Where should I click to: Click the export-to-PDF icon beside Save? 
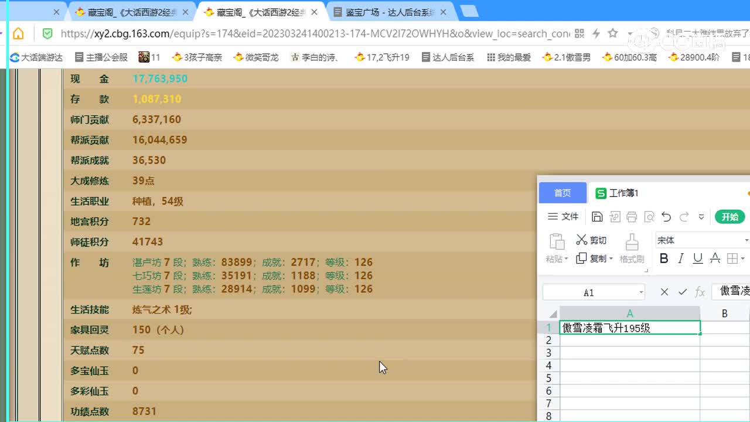click(x=615, y=217)
